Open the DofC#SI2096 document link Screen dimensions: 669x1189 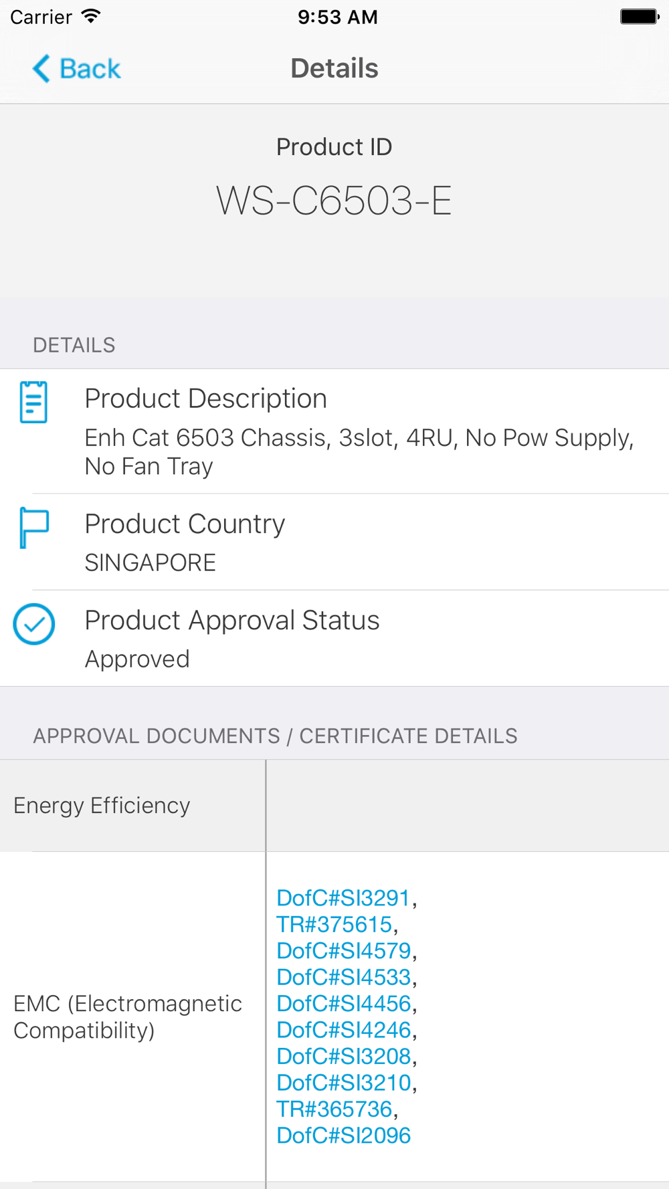coord(343,1136)
